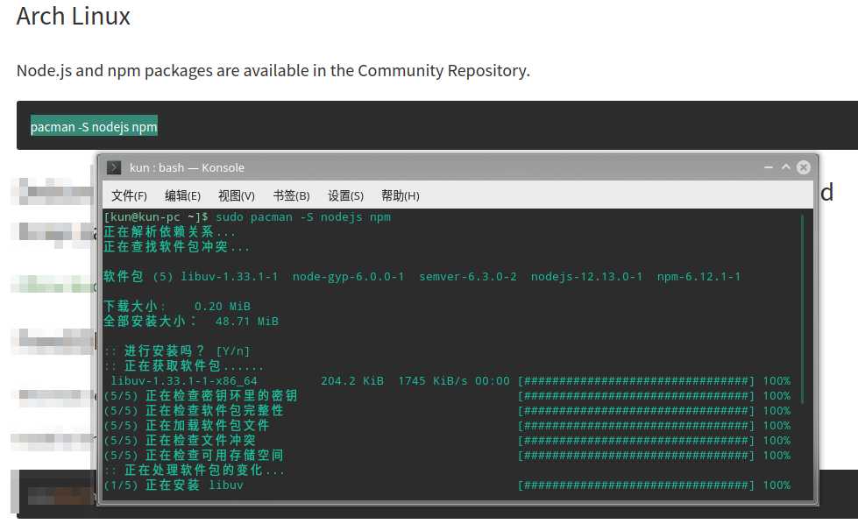Open the 编辑(E) menu
858x524 pixels.
[183, 195]
